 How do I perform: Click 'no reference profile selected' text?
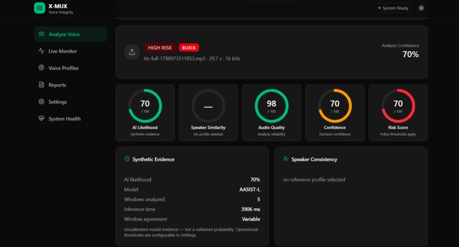point(314,180)
